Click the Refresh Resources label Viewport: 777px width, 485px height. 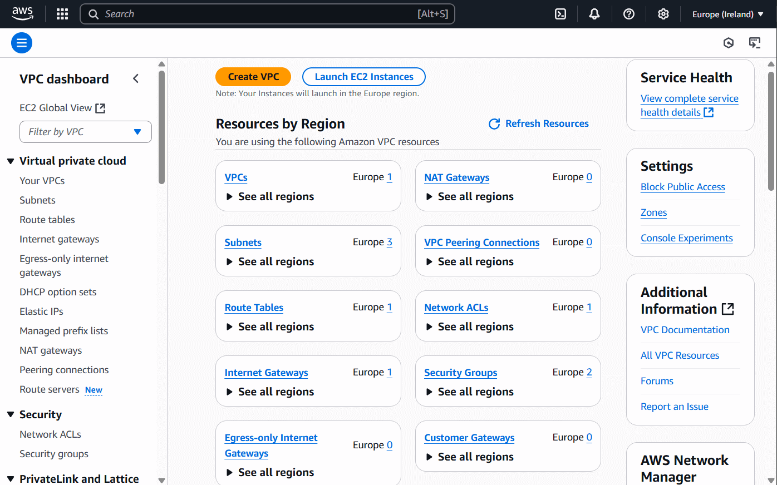click(547, 123)
